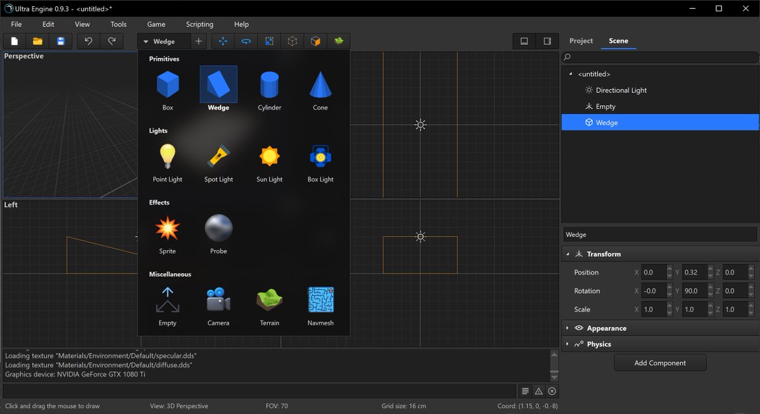
Task: Adjust the Scale X stepper arrows
Action: 669,310
